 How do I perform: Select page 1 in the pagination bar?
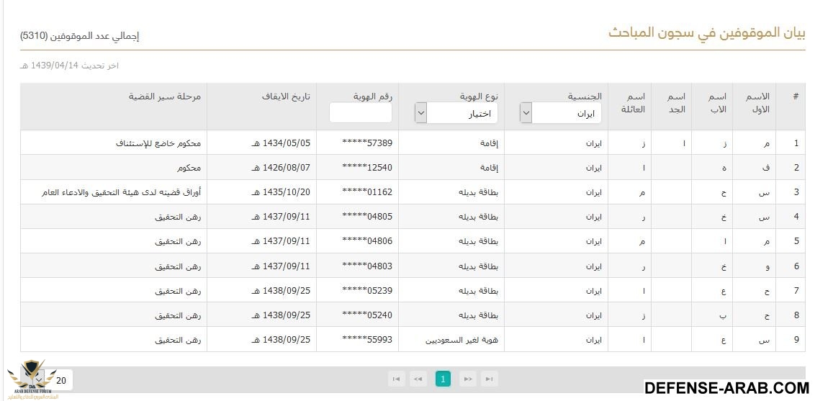click(443, 379)
